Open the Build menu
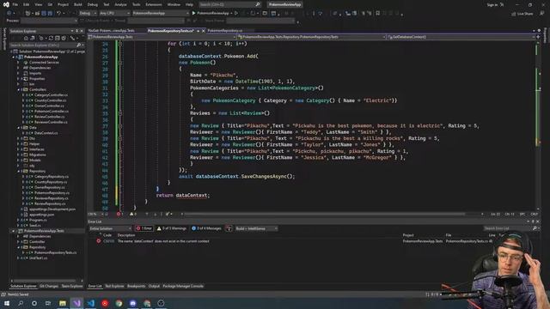Image resolution: width=550 pixels, height=309 pixels. 78,4
